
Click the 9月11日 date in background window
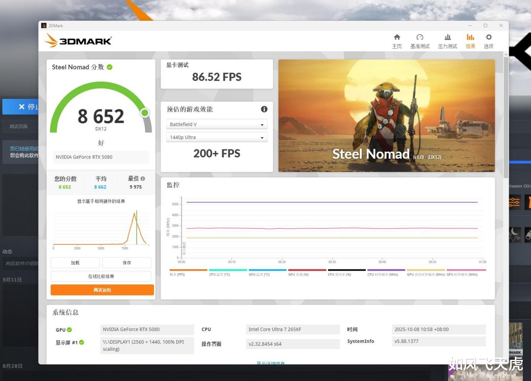(12, 280)
